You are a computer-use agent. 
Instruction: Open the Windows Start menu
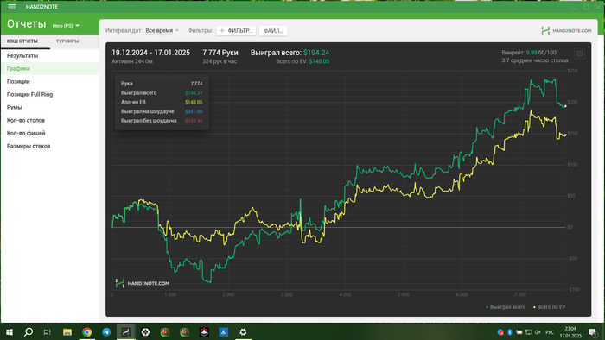pyautogui.click(x=10, y=332)
